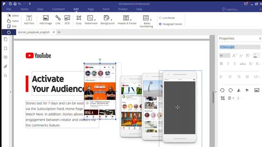Screen dimensions: 262x147
Task: Switch to the View ribbon tab
Action: [x=40, y=9]
